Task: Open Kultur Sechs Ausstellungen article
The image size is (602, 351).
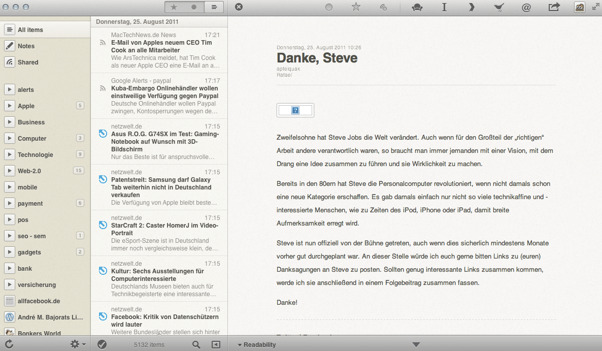Action: pos(159,278)
